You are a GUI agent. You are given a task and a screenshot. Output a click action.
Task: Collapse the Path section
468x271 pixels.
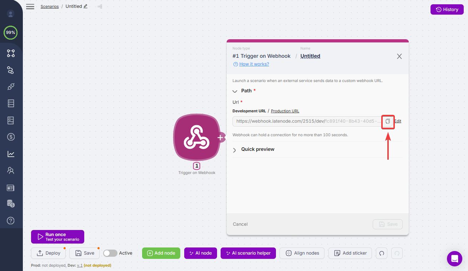(235, 91)
